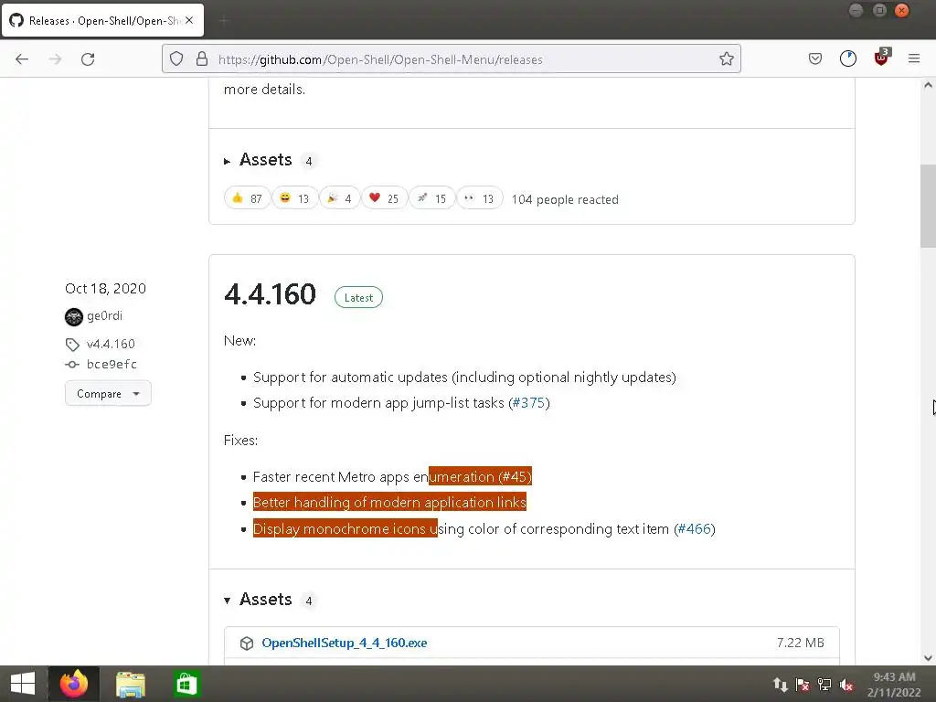The width and height of the screenshot is (936, 702).
Task: Open issue link #375
Action: coord(529,403)
